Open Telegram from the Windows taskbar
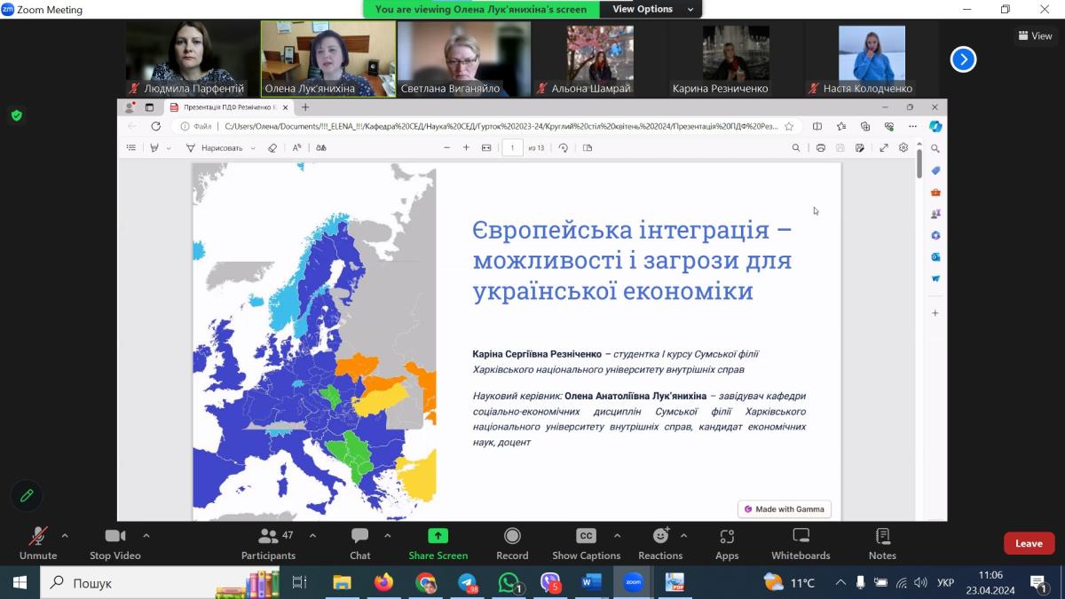 (468, 583)
